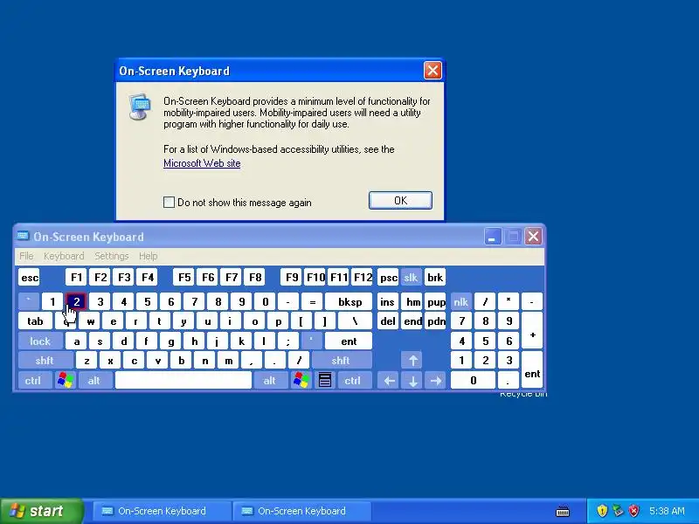Click the application menu key icon
This screenshot has width=699, height=524.
[x=324, y=380]
